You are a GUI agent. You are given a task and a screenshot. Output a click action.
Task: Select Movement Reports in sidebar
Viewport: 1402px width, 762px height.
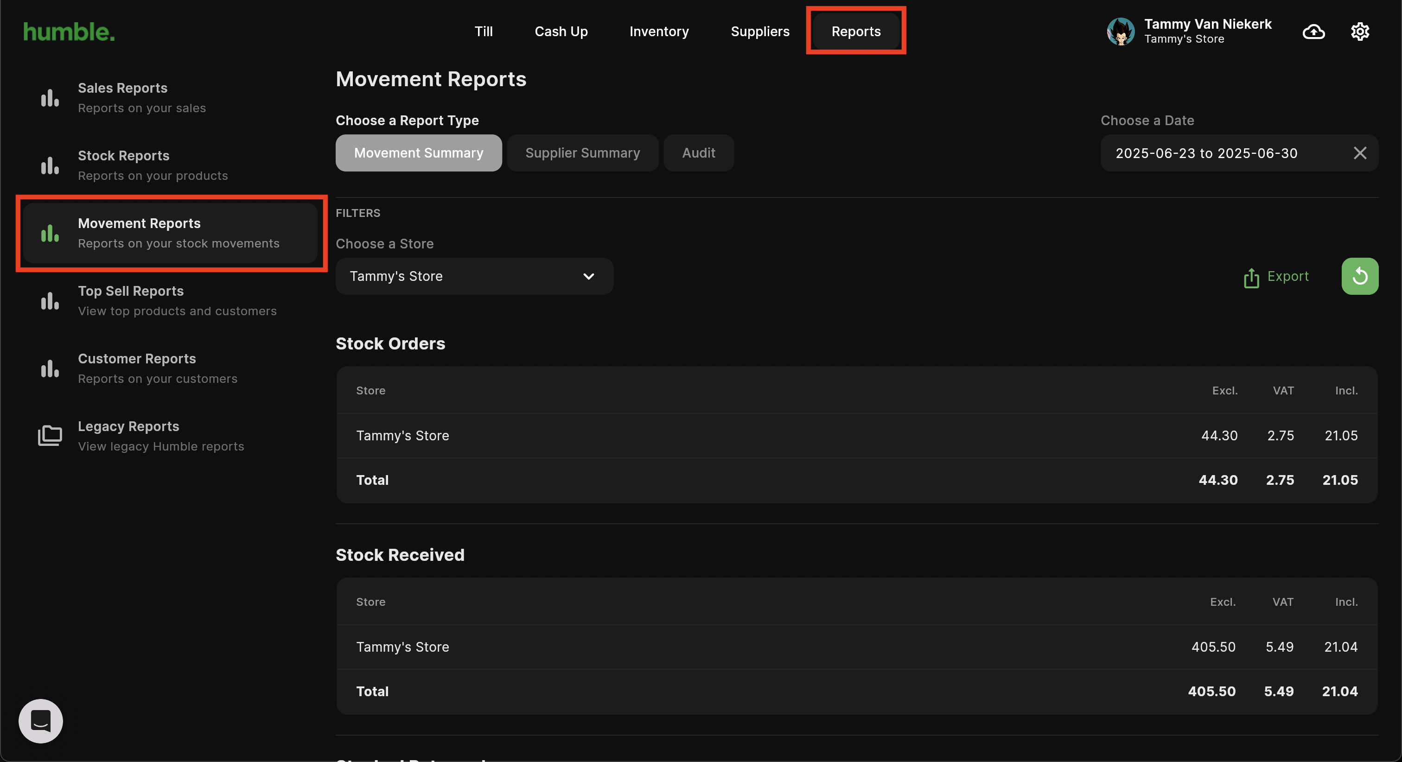(170, 233)
